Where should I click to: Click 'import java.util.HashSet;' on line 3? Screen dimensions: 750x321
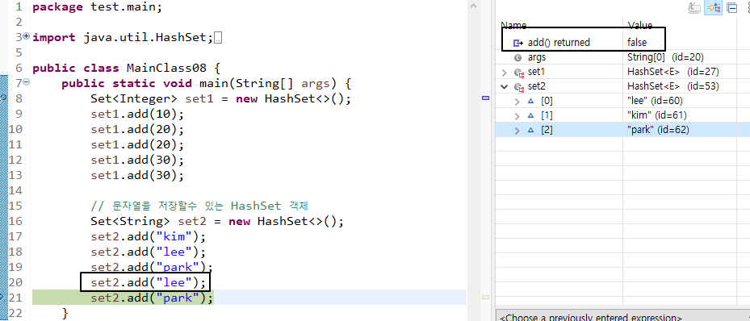tap(123, 38)
